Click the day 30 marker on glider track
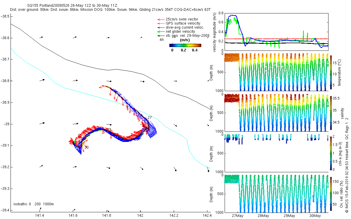The image size is (351, 219). click(87, 147)
